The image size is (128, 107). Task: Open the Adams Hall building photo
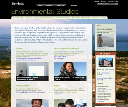click(106, 62)
